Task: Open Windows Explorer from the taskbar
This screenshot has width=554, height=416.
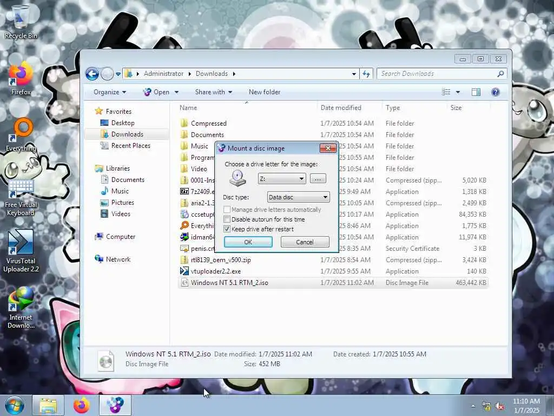Action: (x=48, y=405)
